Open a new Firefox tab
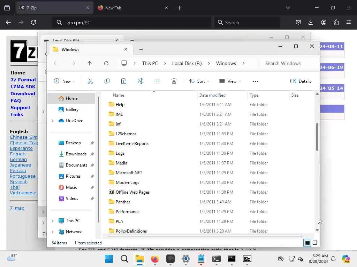This screenshot has height=267, width=357. coord(180,8)
